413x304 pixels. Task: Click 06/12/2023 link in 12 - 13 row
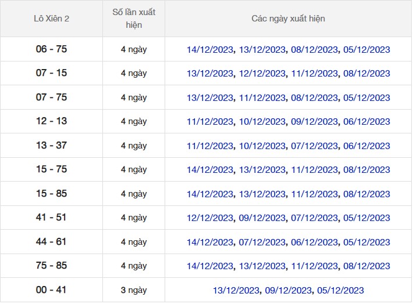[366, 122]
